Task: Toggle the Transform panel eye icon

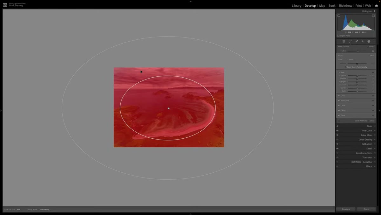Action: pyautogui.click(x=338, y=157)
